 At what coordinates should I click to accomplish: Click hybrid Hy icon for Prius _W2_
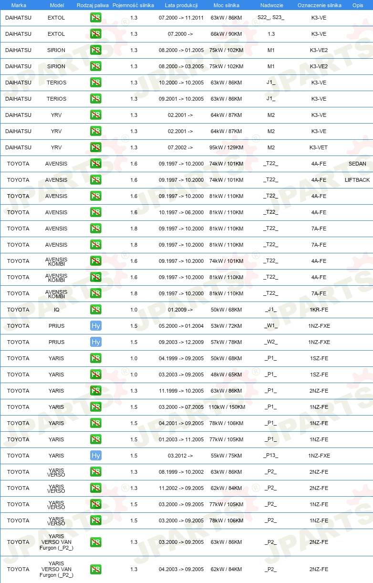coord(95,342)
